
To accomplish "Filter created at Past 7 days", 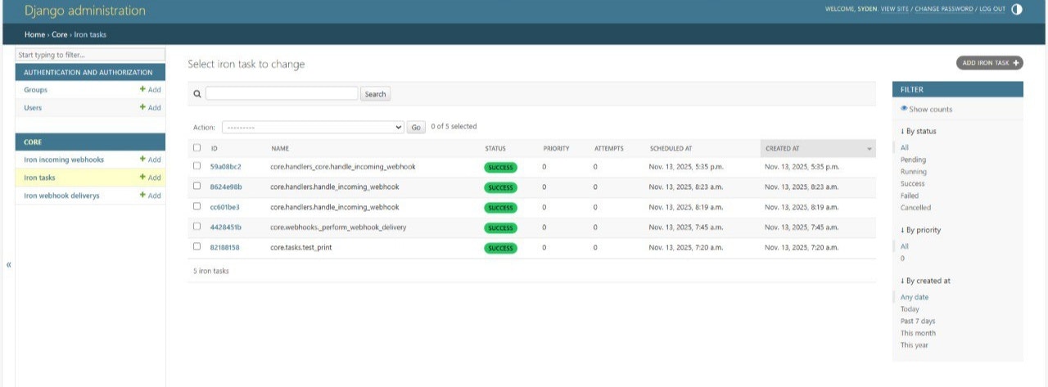I will 918,321.
